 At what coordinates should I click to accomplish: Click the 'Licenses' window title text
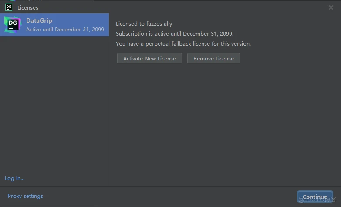pyautogui.click(x=28, y=8)
